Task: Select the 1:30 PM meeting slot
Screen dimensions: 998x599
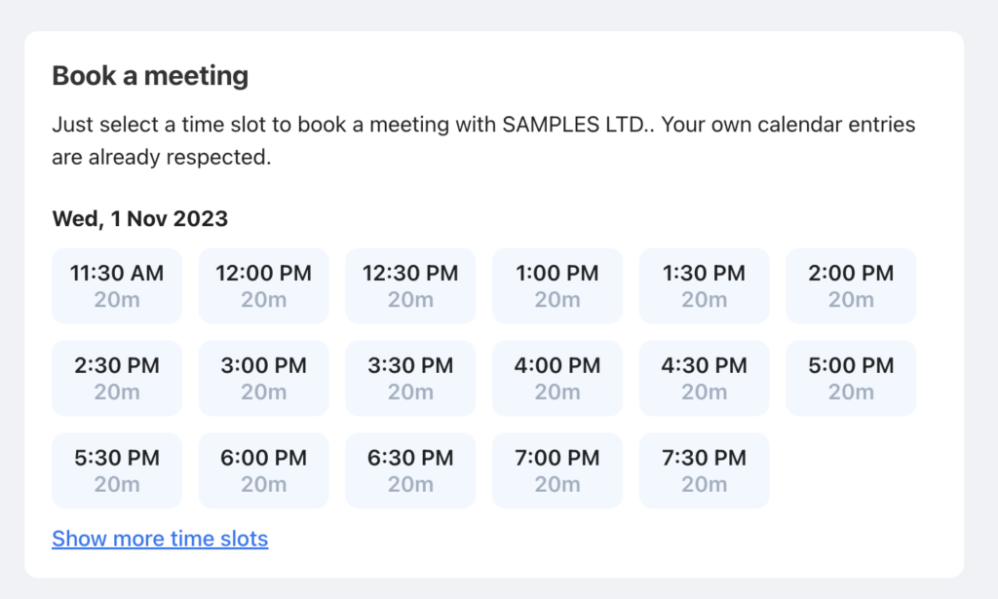Action: point(705,285)
